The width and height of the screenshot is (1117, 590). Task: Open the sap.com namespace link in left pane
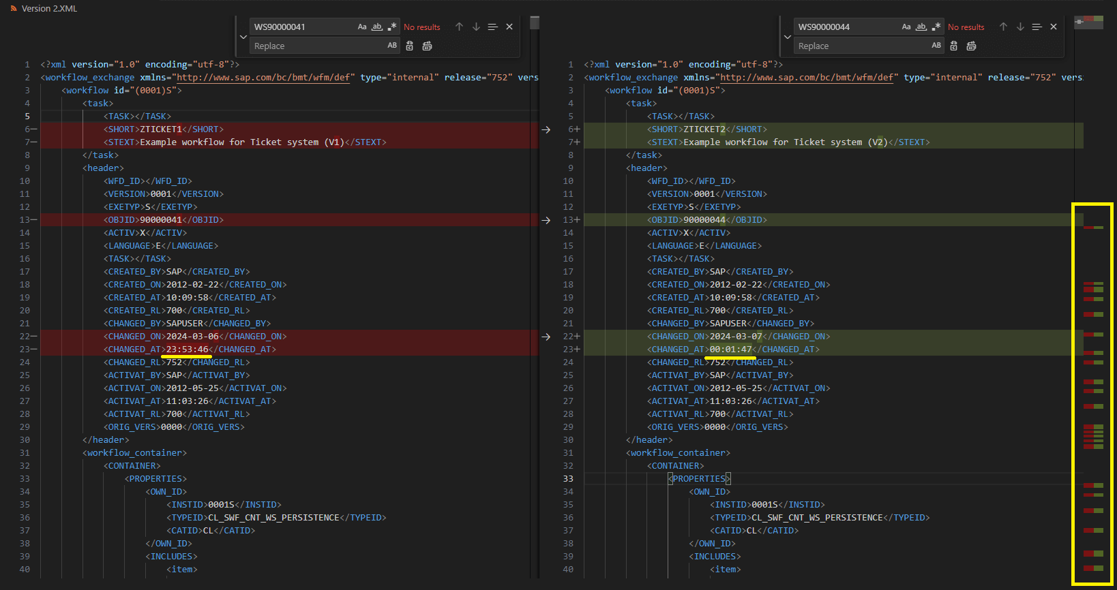(263, 78)
